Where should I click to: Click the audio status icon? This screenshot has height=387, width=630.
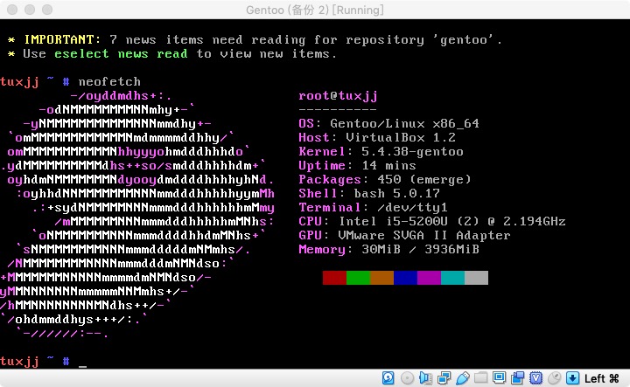(x=425, y=378)
